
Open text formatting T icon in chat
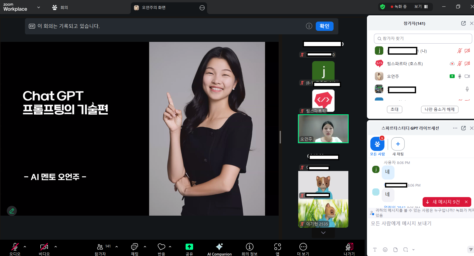[x=375, y=250]
